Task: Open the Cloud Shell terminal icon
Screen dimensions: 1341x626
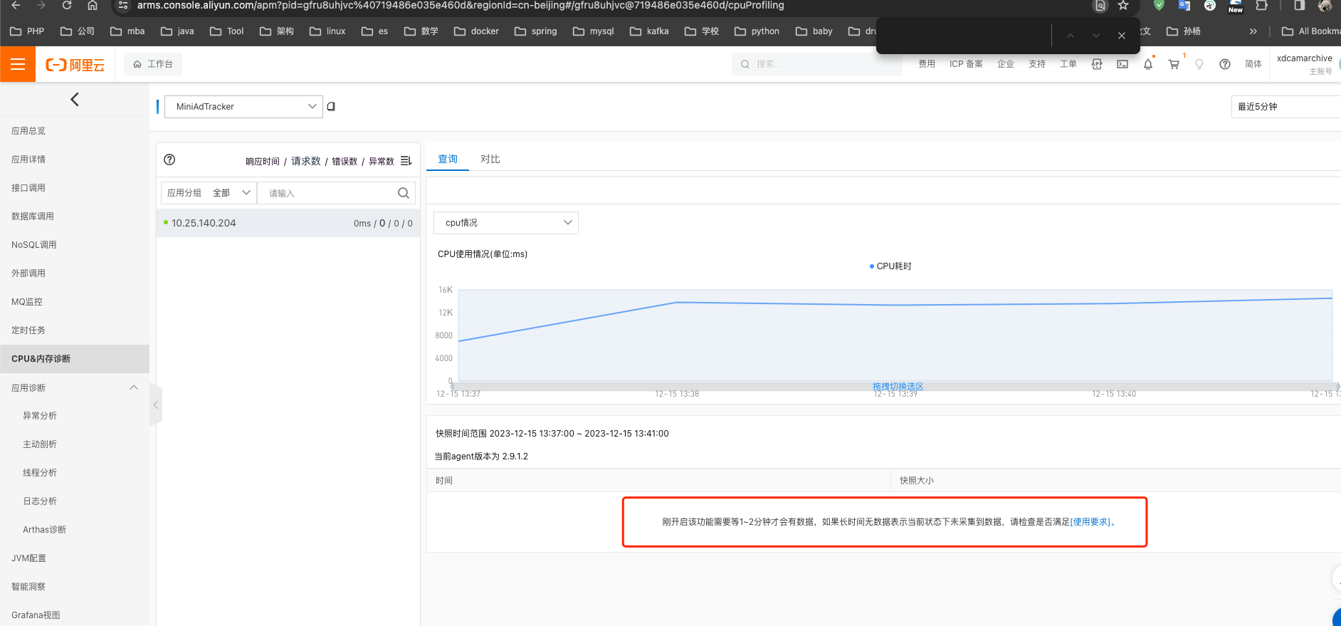Action: (x=1122, y=64)
